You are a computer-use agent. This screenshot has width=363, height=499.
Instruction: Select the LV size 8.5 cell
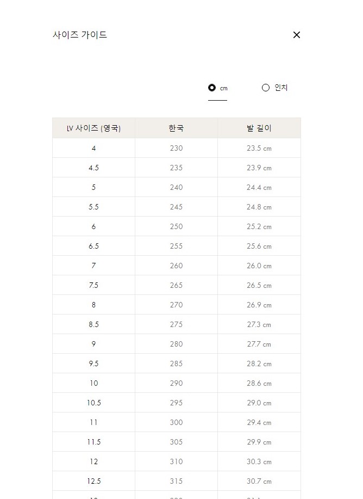(93, 324)
